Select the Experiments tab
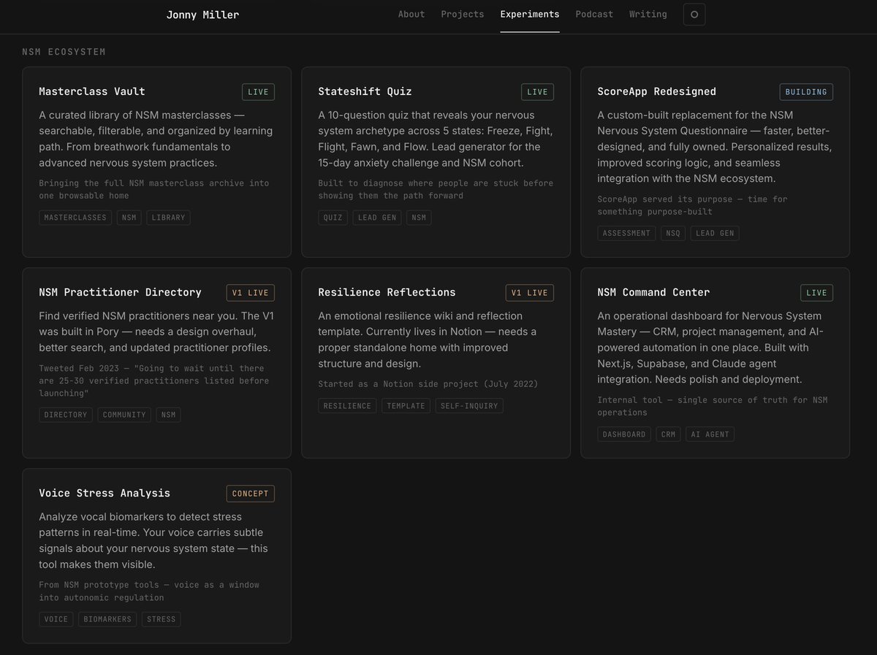This screenshot has height=655, width=877. (x=530, y=14)
